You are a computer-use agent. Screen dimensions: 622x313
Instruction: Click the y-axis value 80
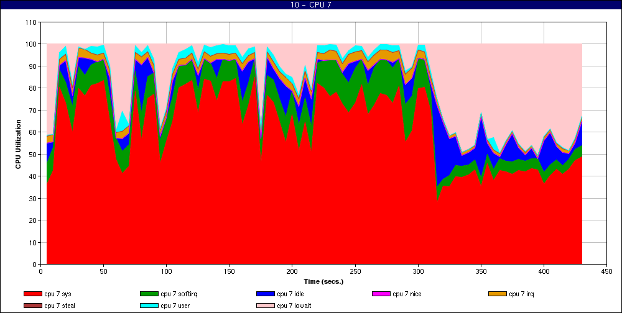[34, 88]
